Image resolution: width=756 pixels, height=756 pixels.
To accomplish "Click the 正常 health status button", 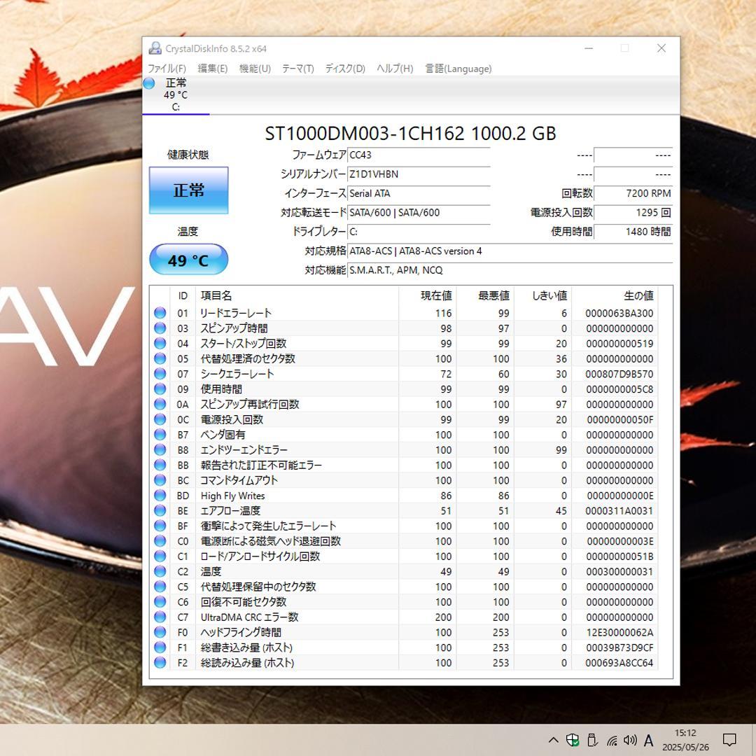I will pyautogui.click(x=188, y=190).
